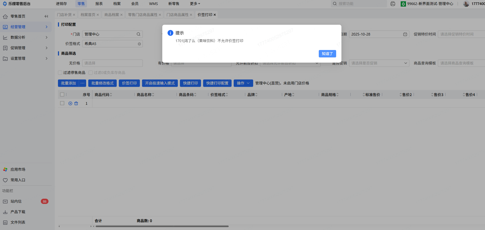Click the 快捷打印 button

coord(190,83)
